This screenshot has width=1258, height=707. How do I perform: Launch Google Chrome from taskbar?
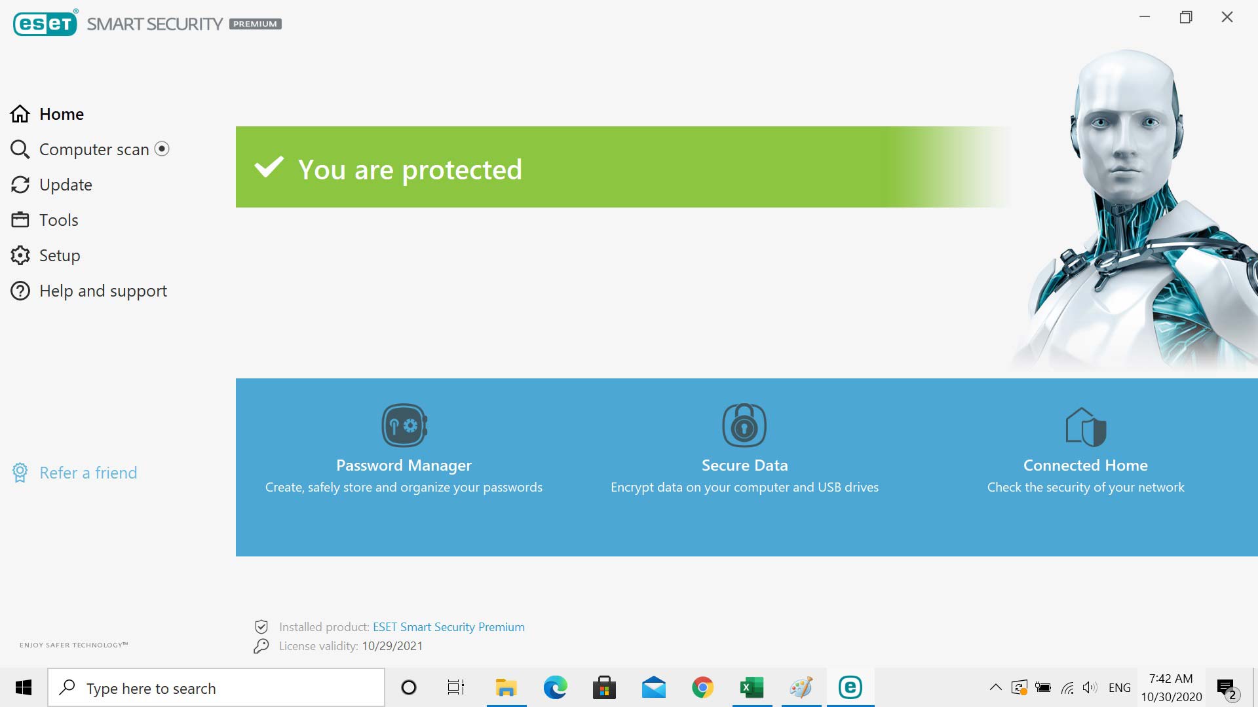[702, 687]
